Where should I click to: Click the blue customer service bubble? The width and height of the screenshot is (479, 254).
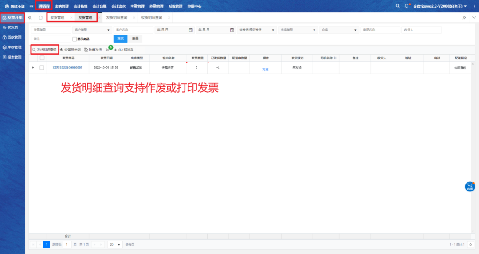(470, 187)
